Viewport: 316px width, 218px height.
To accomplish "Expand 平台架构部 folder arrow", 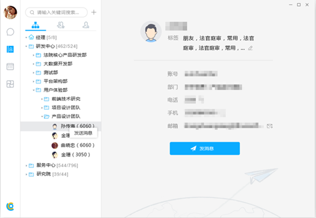I will pyautogui.click(x=33, y=81).
